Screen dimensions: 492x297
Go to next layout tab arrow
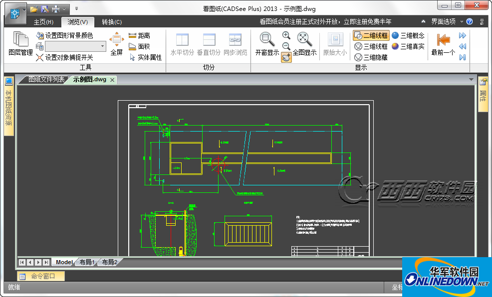coord(38,262)
